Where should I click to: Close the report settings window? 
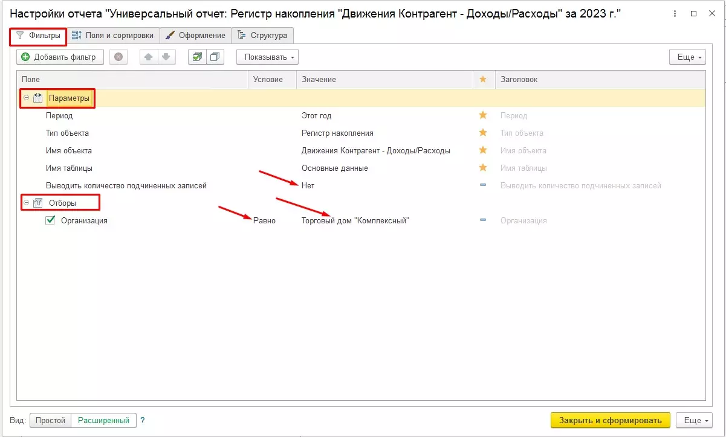[x=712, y=13]
